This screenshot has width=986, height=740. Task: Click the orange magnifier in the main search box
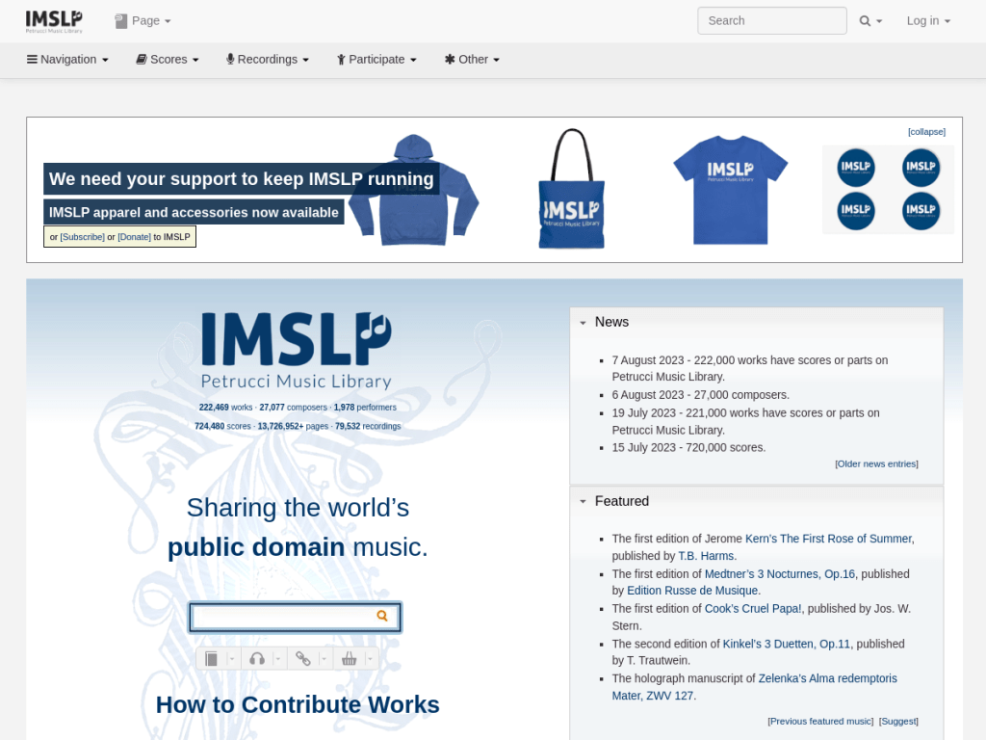tap(382, 617)
